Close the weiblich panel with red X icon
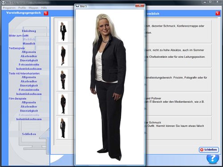The image size is (223, 167). click(x=218, y=13)
